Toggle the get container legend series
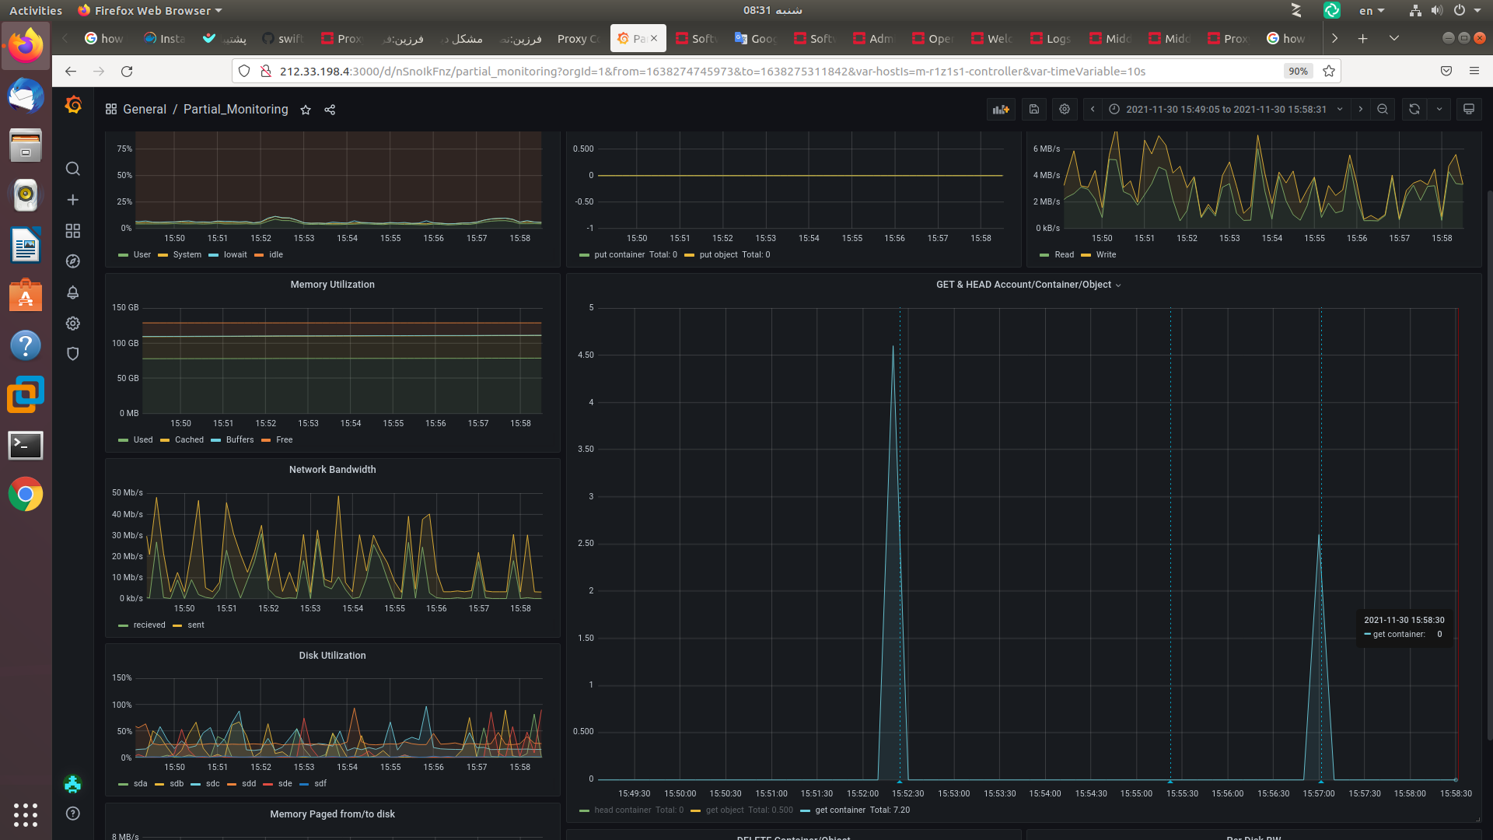The height and width of the screenshot is (840, 1493). tap(840, 810)
